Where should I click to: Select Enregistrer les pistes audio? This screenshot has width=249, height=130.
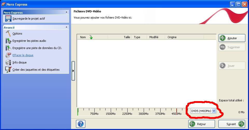tap(29, 41)
